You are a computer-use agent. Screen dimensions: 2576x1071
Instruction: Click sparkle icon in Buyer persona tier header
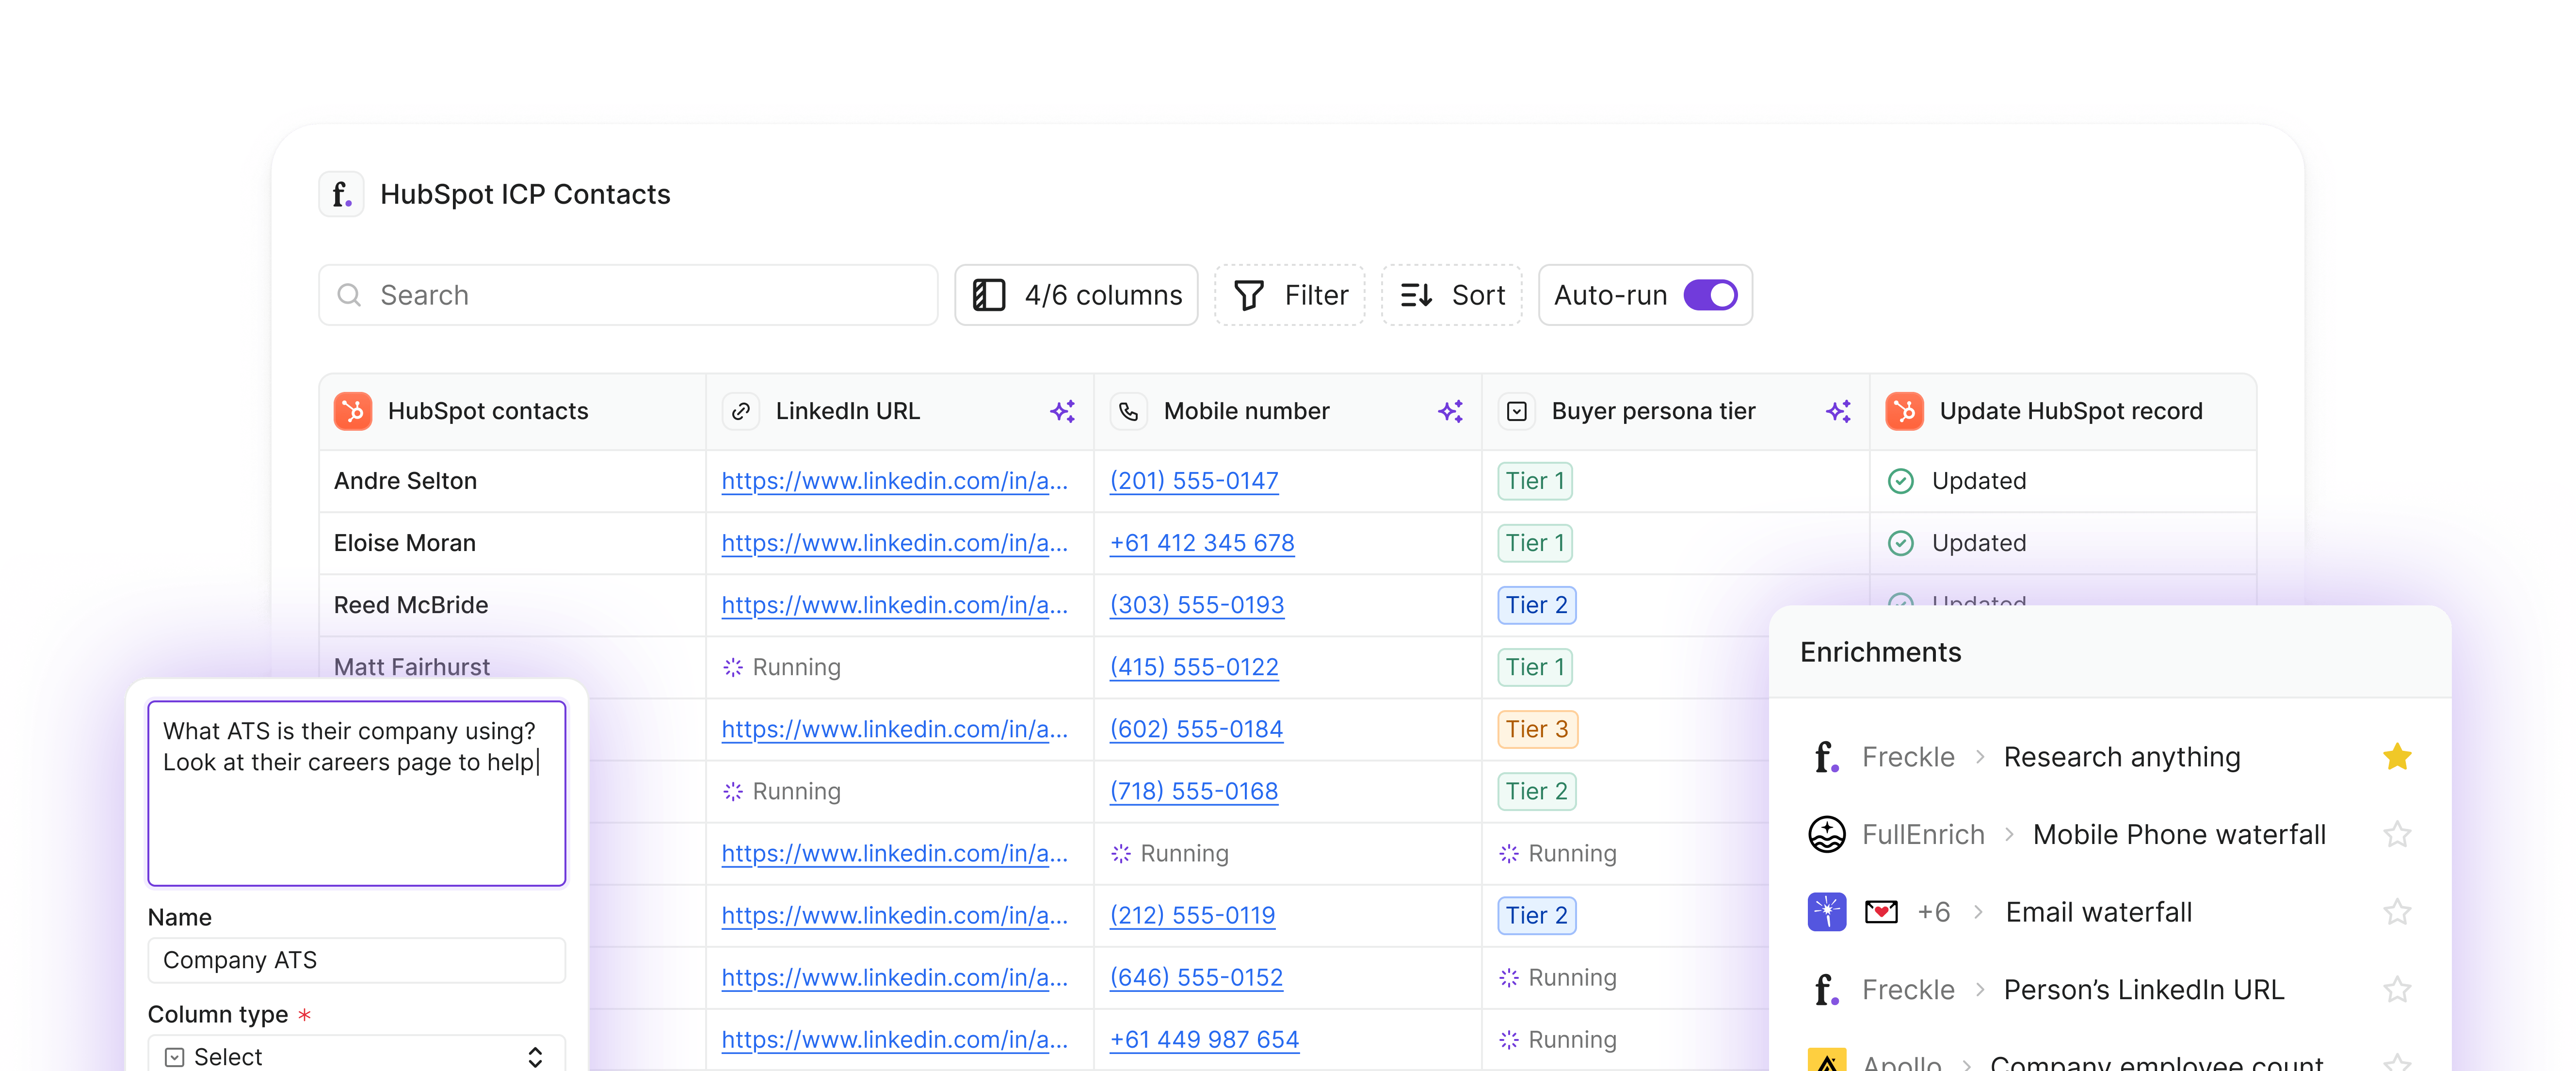click(1839, 411)
